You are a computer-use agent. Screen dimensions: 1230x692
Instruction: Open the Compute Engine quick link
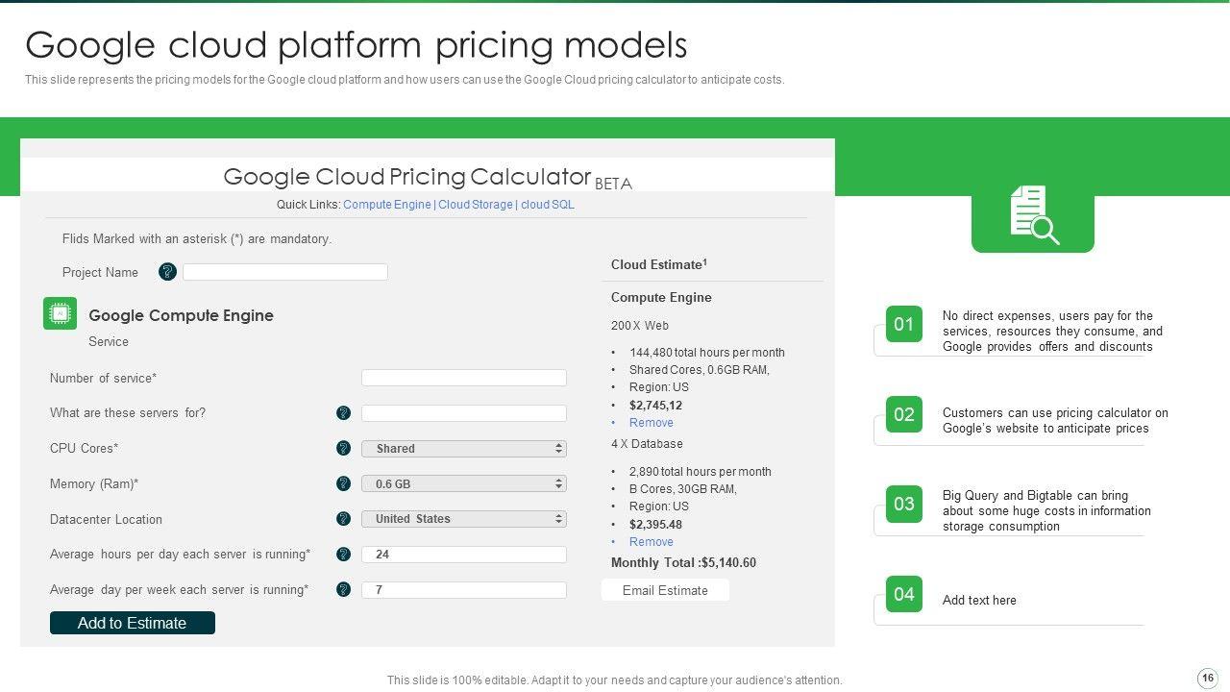[386, 205]
